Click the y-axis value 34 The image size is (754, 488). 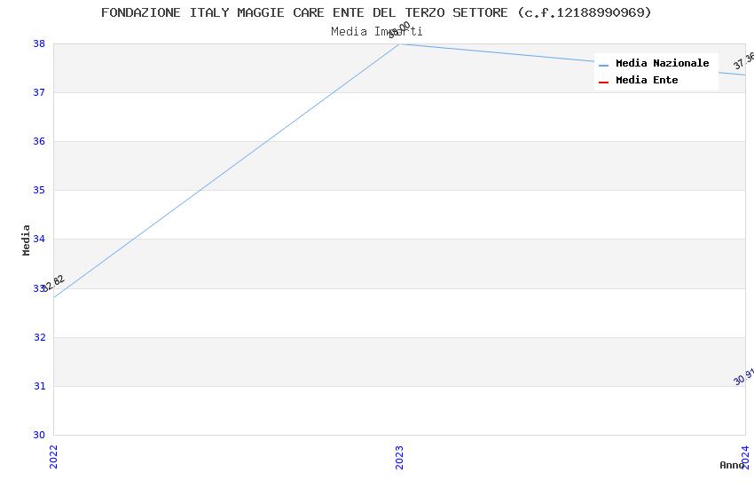point(39,239)
